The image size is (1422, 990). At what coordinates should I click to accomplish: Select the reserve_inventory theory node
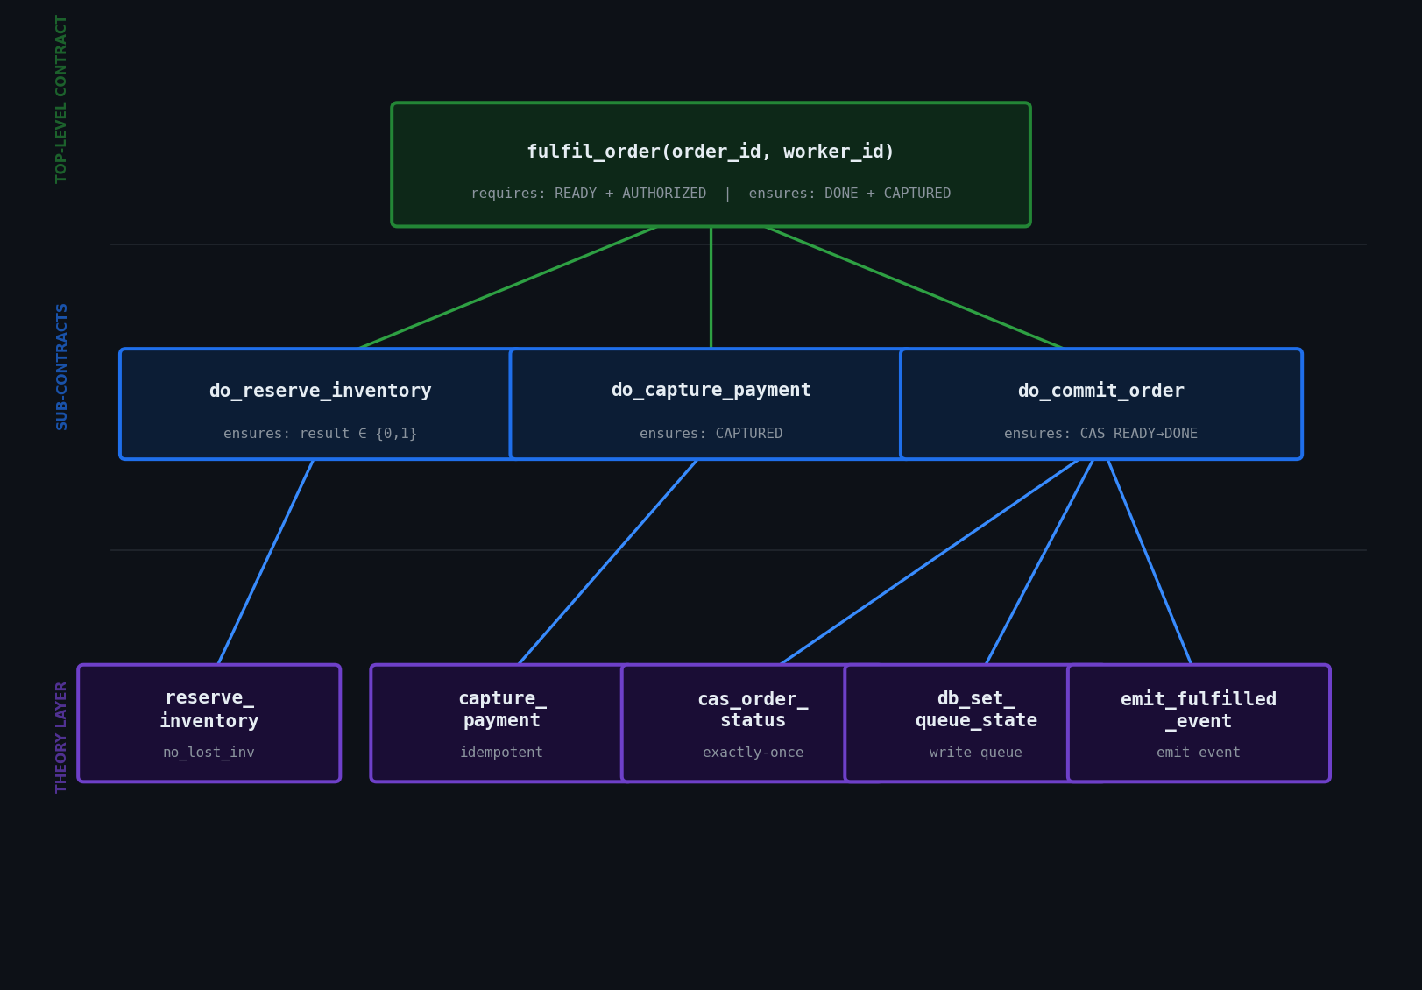click(x=209, y=723)
